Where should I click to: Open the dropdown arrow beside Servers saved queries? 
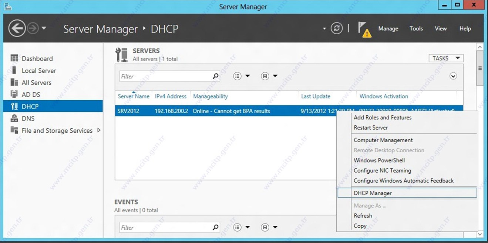(275, 76)
